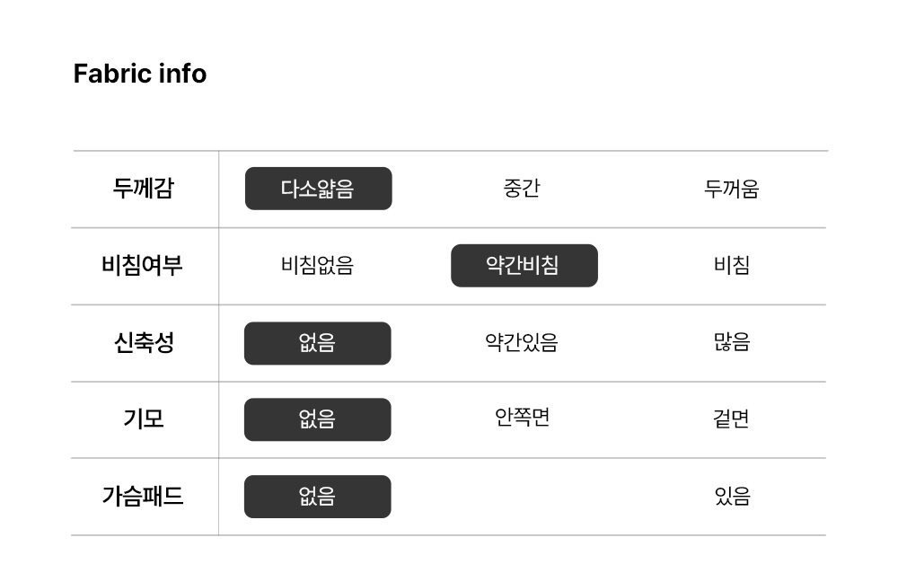Pick 두꺼움 thickness option
The image size is (898, 564).
732,189
